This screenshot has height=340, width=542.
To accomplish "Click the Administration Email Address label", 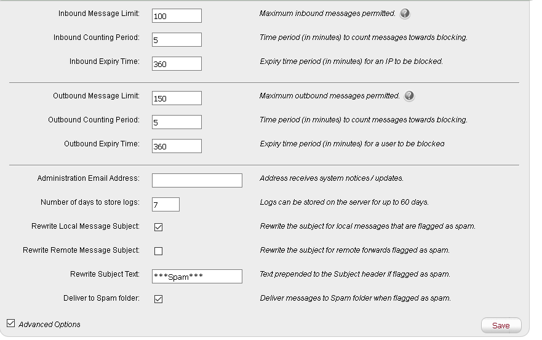I will click(89, 178).
